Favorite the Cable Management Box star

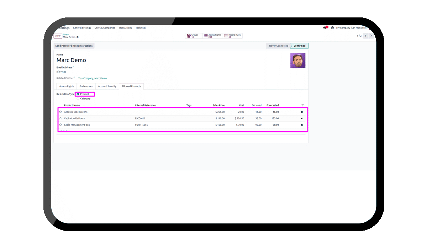60,125
